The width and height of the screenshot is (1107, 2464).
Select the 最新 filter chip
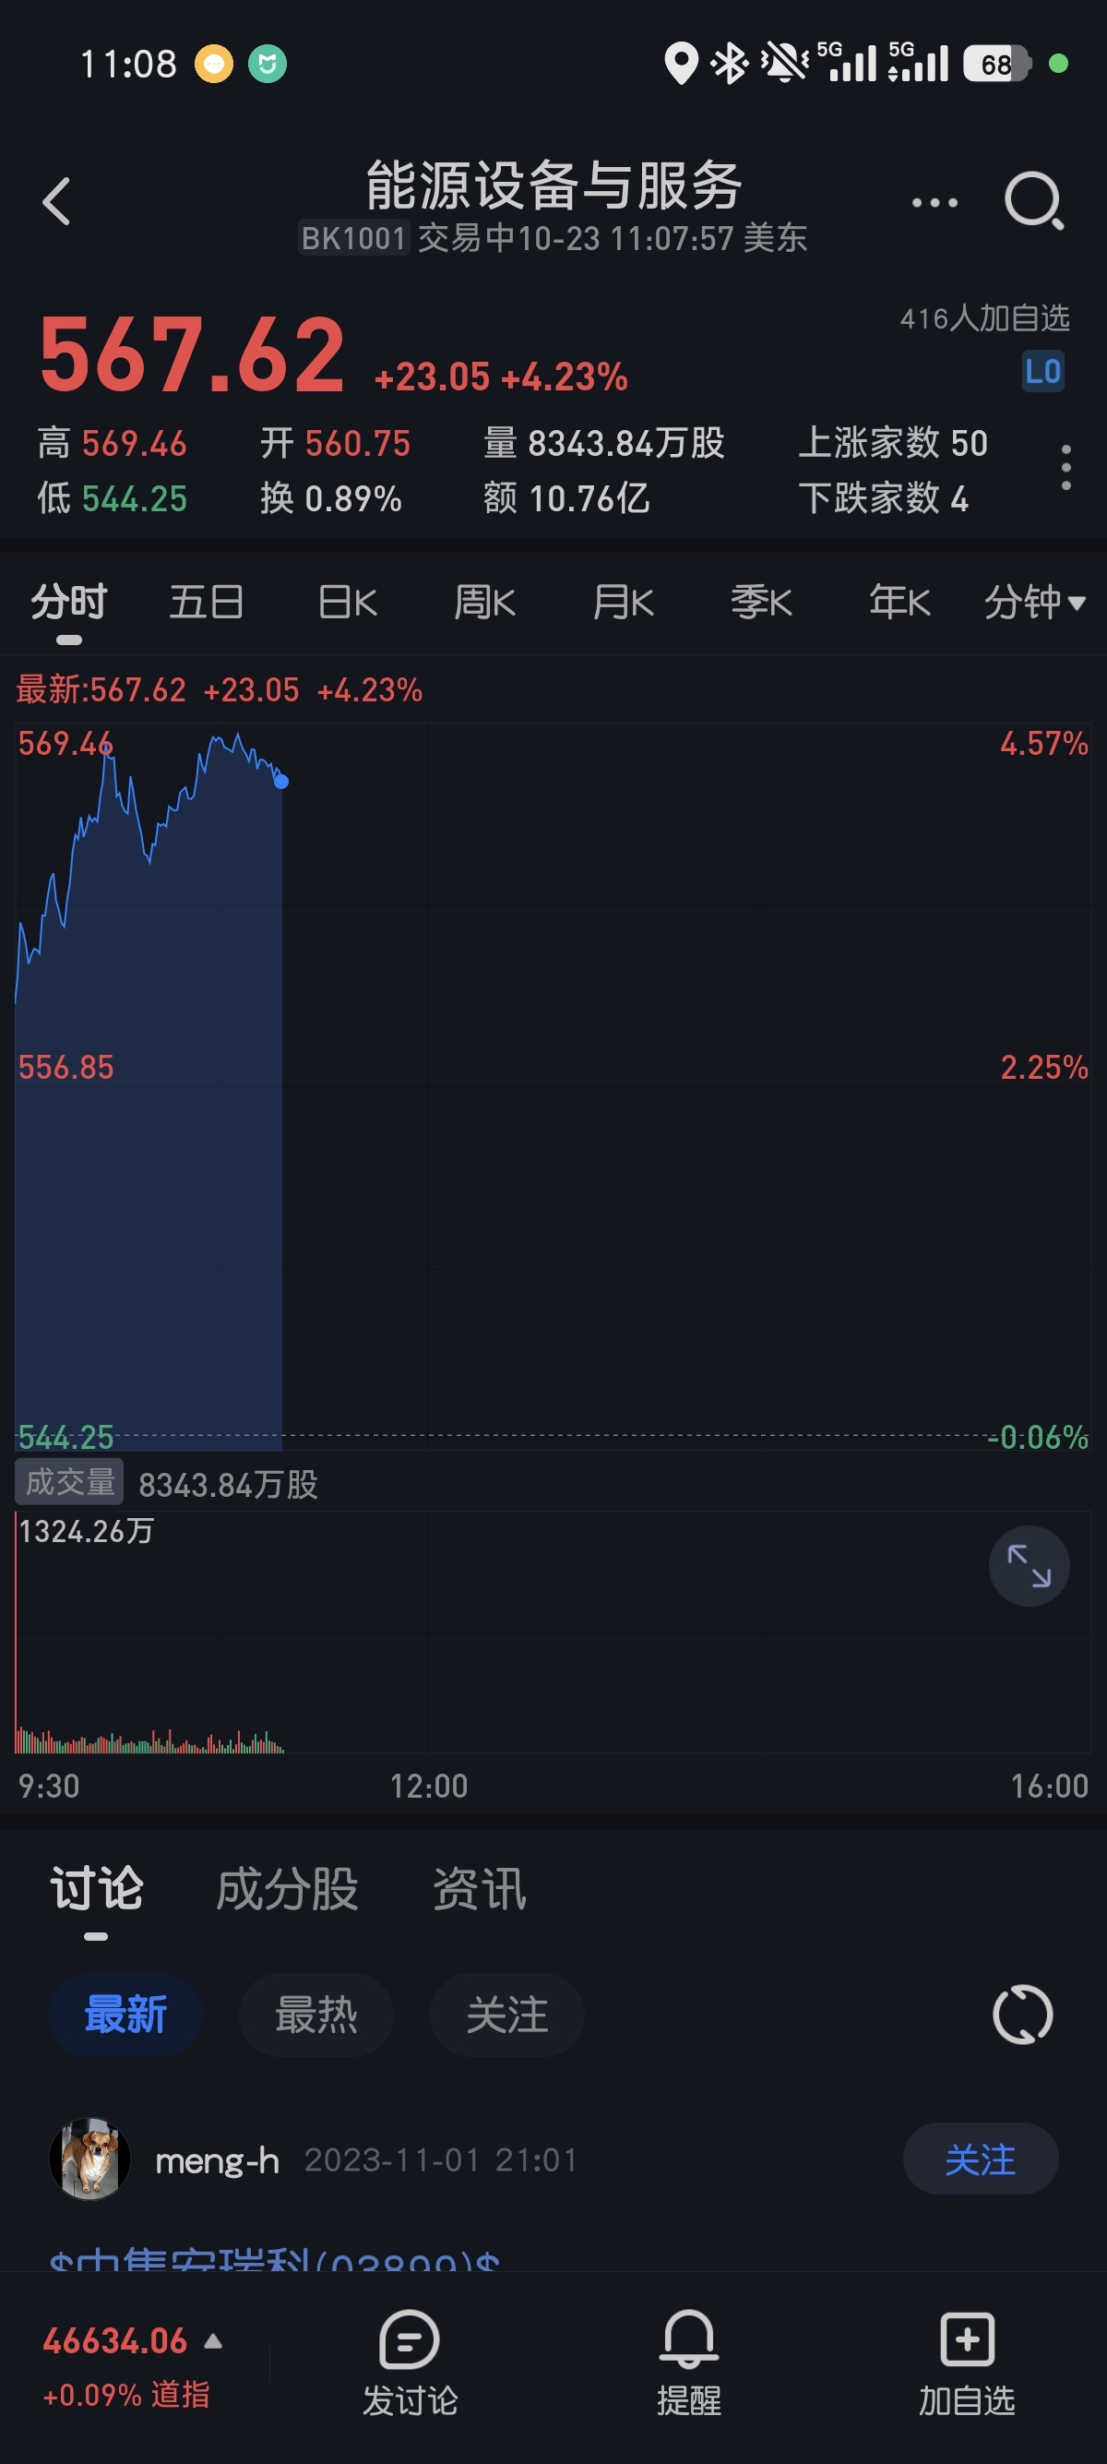click(x=125, y=2015)
